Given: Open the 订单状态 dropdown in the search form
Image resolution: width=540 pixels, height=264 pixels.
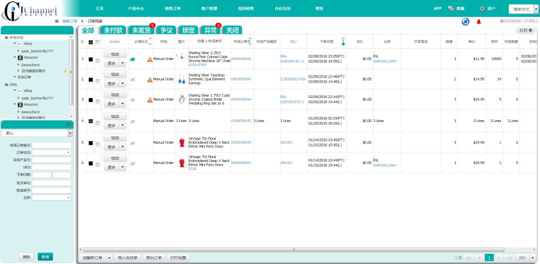Looking at the screenshot, I should coord(52,152).
